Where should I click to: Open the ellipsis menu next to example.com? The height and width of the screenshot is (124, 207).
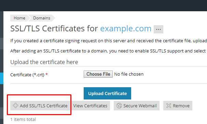158,29
